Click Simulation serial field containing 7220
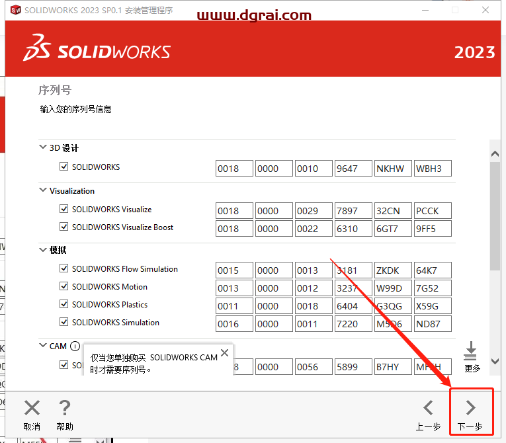Image resolution: width=506 pixels, height=443 pixels. point(353,323)
